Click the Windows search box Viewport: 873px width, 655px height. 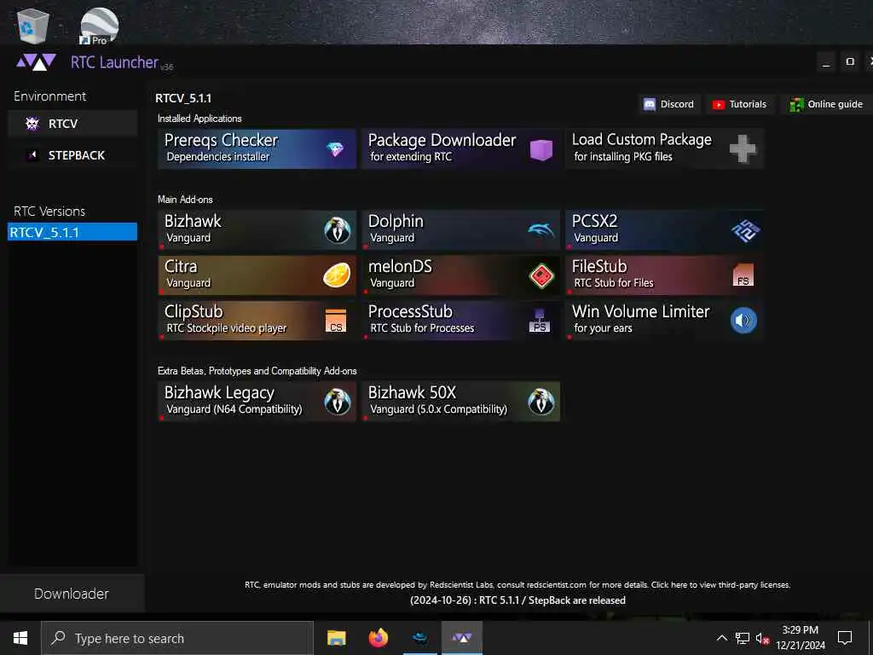pyautogui.click(x=177, y=638)
